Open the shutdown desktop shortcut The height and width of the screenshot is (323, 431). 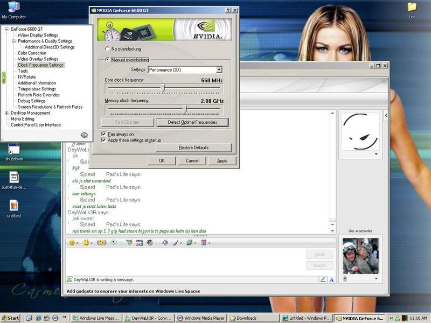coord(14,152)
